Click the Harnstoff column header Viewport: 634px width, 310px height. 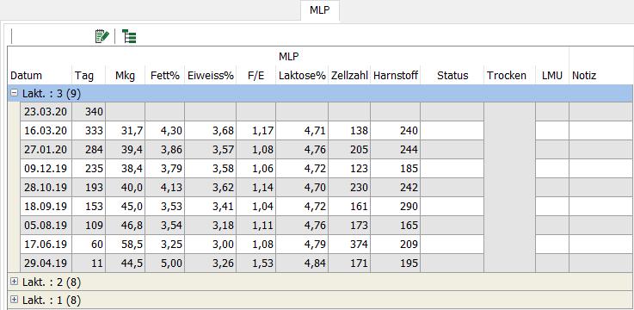[x=396, y=76]
